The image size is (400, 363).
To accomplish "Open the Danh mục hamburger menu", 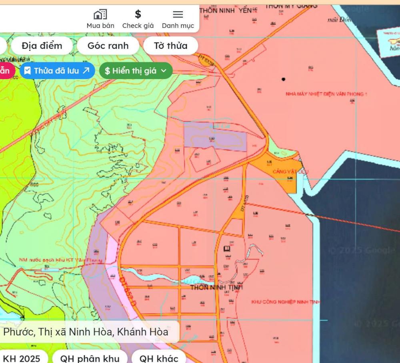I will coord(178,15).
